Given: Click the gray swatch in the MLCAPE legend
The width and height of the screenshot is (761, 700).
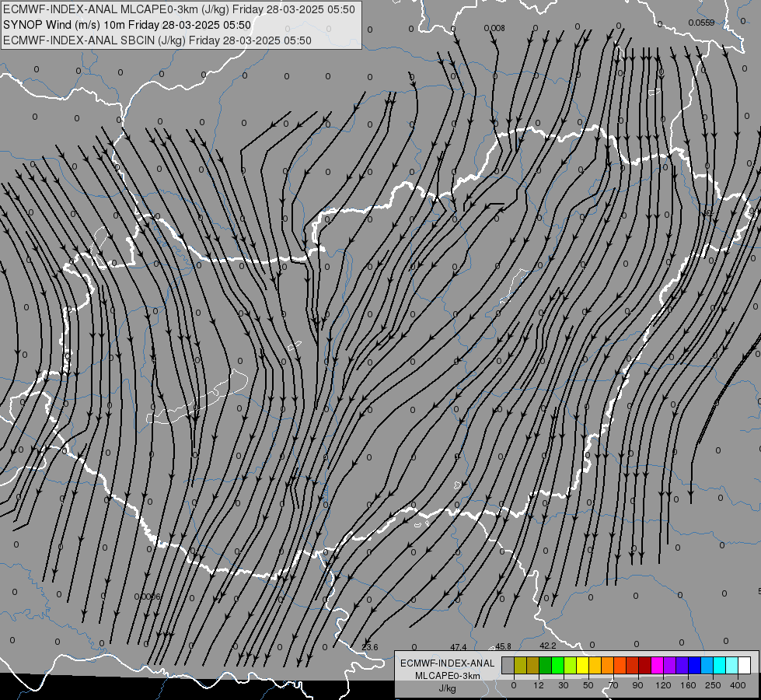Looking at the screenshot, I should [x=508, y=665].
